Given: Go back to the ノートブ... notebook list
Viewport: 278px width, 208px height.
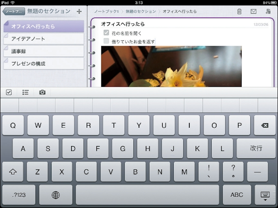Looking at the screenshot, I should coord(13,11).
